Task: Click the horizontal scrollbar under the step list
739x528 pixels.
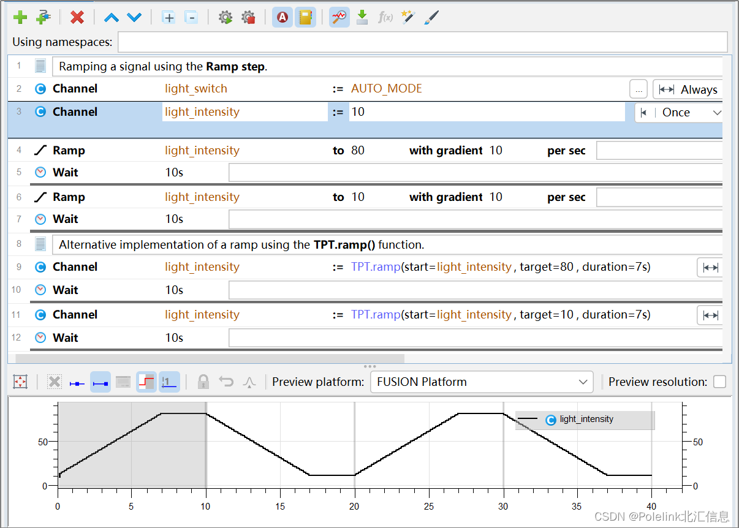Action: click(210, 359)
